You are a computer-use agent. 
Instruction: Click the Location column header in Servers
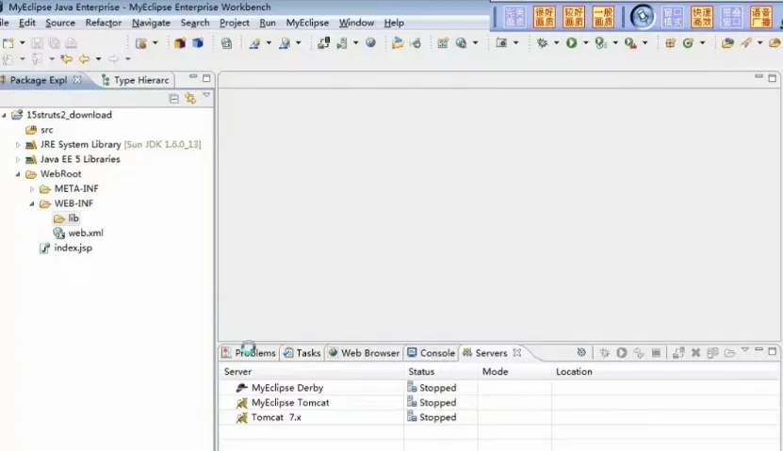tap(664, 372)
